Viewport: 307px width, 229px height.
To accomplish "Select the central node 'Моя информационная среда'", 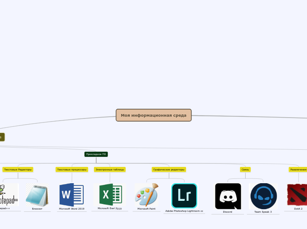I will coord(153,115).
